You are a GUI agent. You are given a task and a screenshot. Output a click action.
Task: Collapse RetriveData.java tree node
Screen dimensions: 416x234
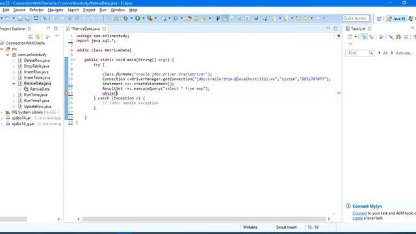coord(14,83)
